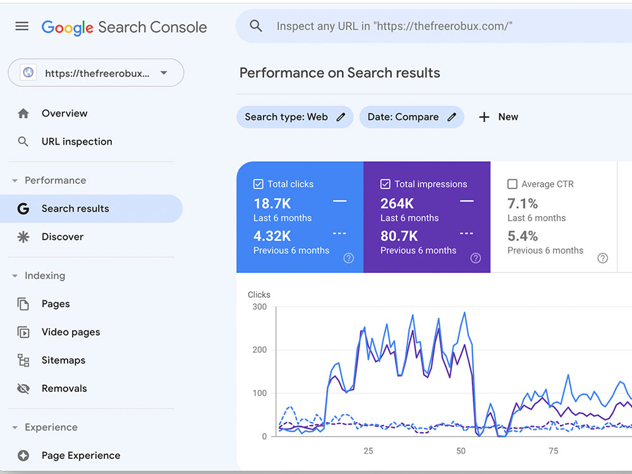Collapse the Performance section
The height and width of the screenshot is (474, 632).
[x=15, y=181]
